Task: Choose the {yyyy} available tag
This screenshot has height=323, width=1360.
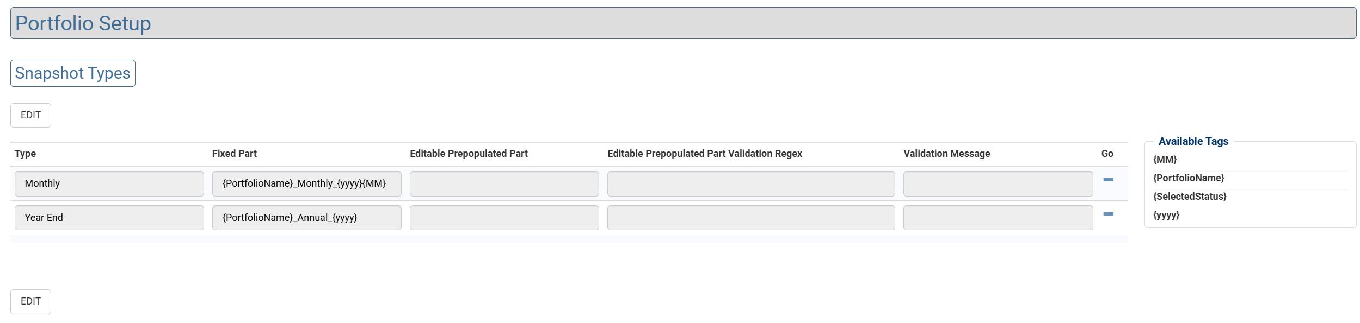Action: [1166, 216]
